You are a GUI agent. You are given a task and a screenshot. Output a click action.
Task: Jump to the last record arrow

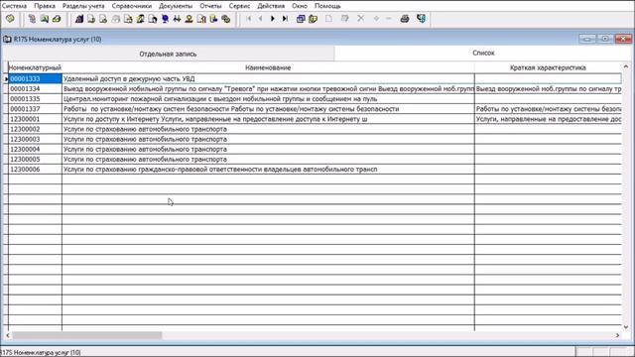coord(285,19)
